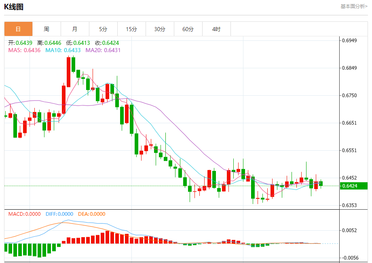The image size is (372, 263).
Task: Click the 0.0052 MACD axis label
Action: coord(349,231)
